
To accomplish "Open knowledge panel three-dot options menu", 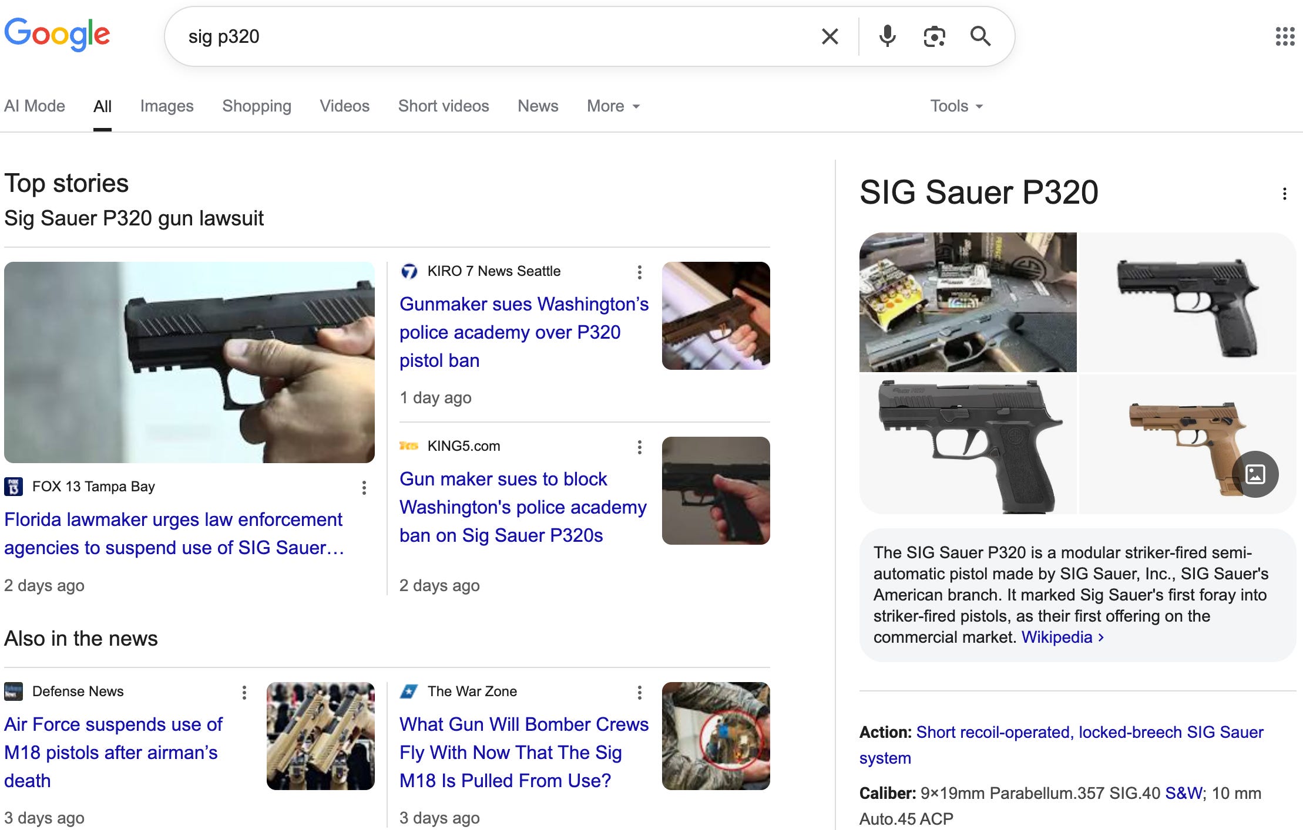I will (1285, 194).
